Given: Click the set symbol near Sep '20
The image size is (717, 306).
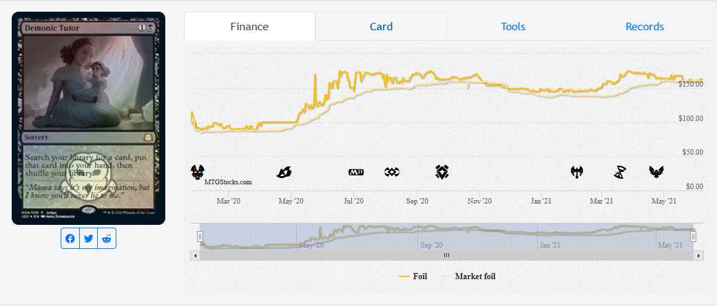Looking at the screenshot, I should (442, 172).
